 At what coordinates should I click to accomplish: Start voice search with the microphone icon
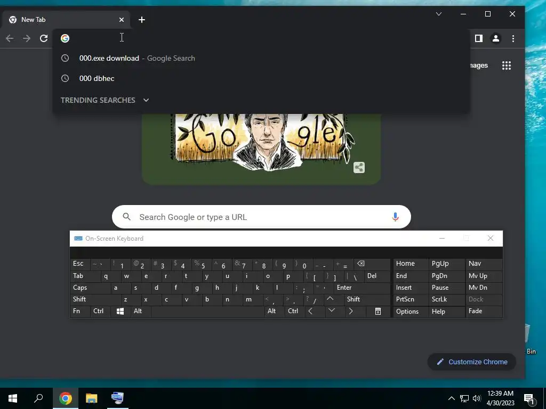pyautogui.click(x=395, y=217)
